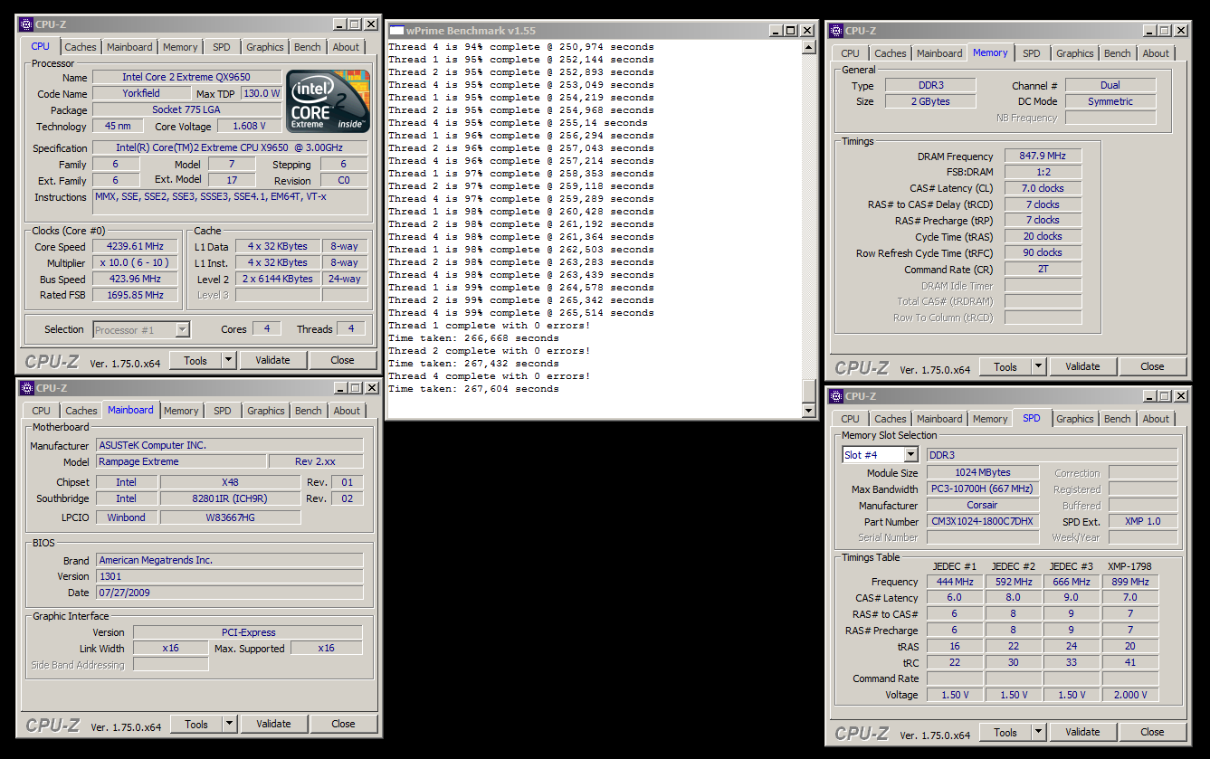Open Tools dropdown arrow in Mainboard window
The image size is (1210, 759).
(x=229, y=724)
